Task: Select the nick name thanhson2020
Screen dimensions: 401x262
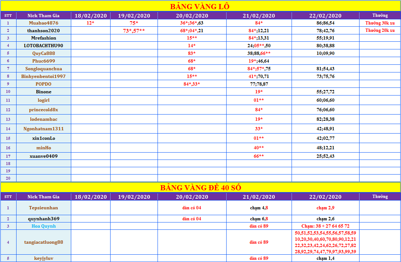Action: [43, 31]
